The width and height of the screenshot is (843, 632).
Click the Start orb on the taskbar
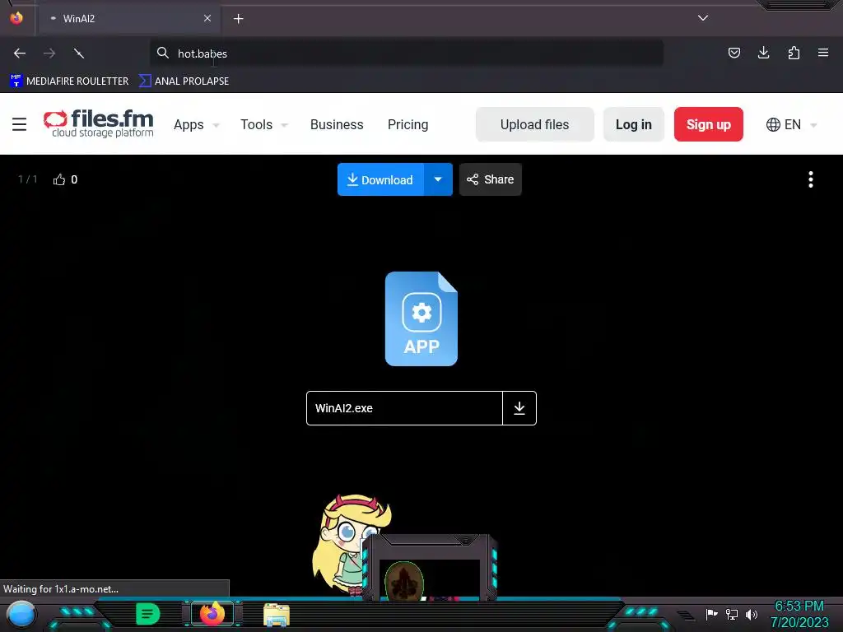21,614
